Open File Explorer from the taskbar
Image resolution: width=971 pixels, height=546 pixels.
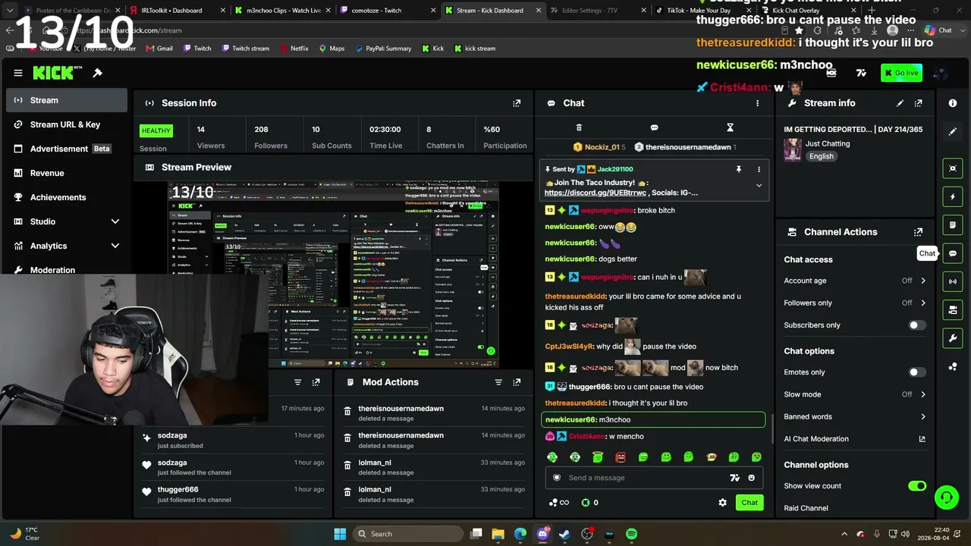[x=498, y=534]
